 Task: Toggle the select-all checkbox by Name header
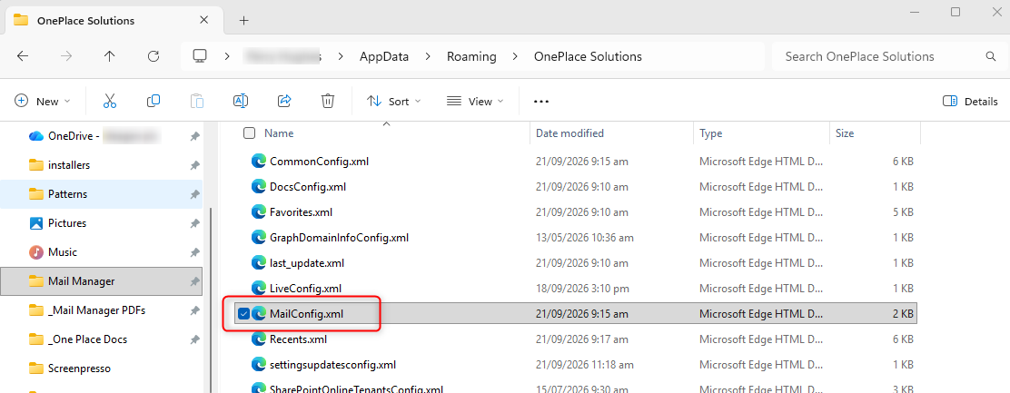point(249,133)
